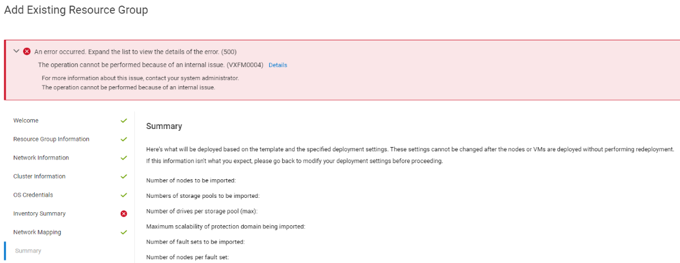This screenshot has width=680, height=263.
Task: Click the error occurred (500) message text
Action: tap(136, 51)
